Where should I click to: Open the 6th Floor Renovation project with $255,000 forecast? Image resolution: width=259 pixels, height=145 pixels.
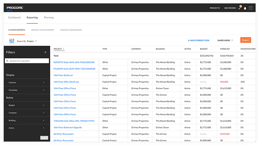click(63, 134)
